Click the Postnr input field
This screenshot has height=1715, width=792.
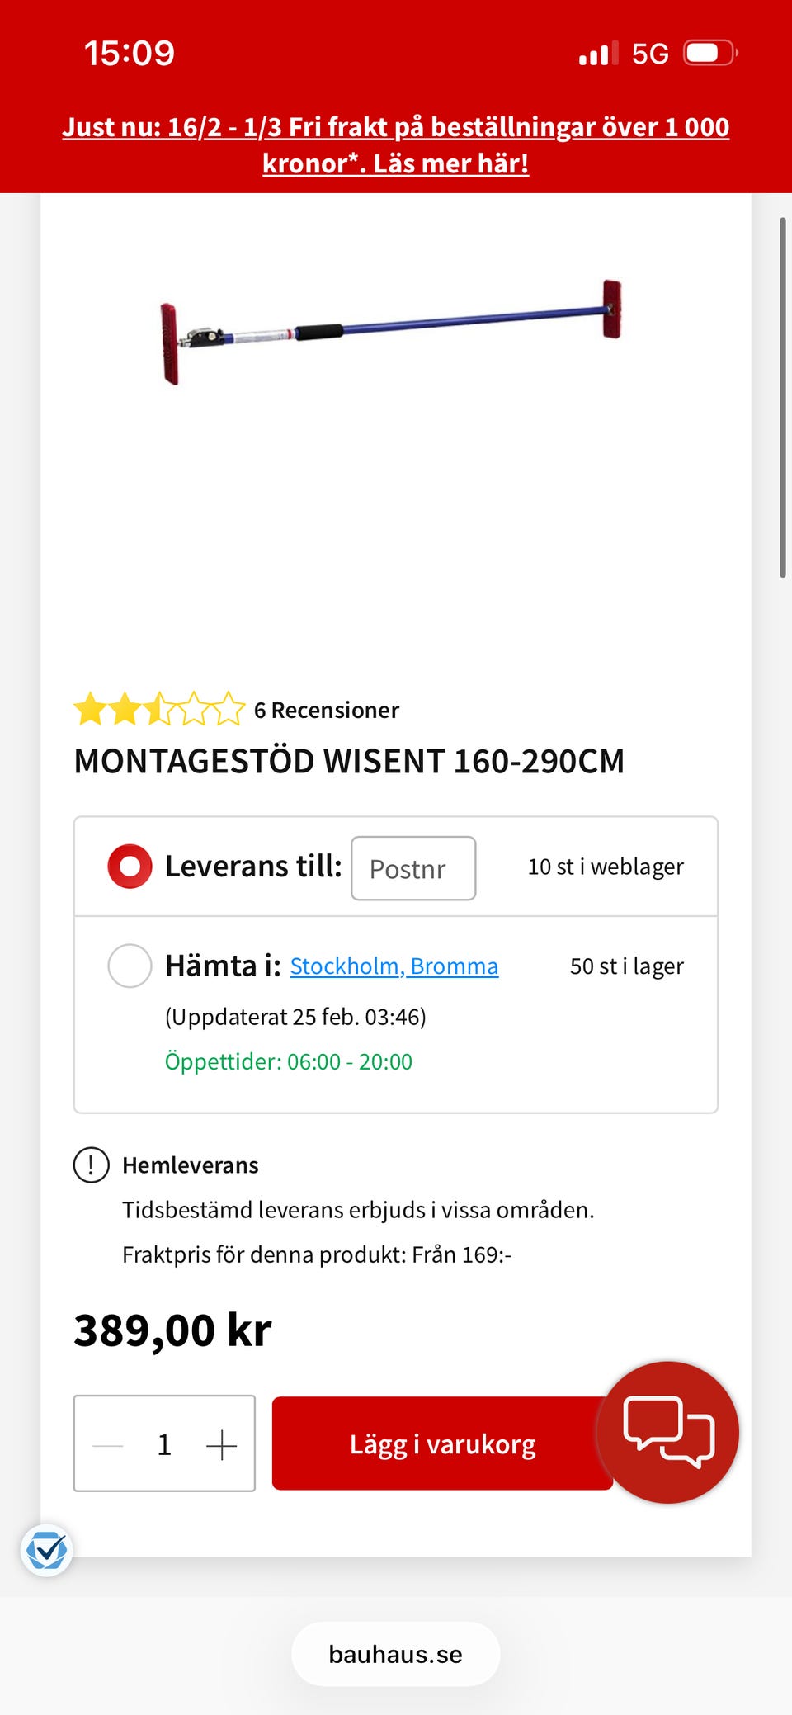tap(413, 868)
